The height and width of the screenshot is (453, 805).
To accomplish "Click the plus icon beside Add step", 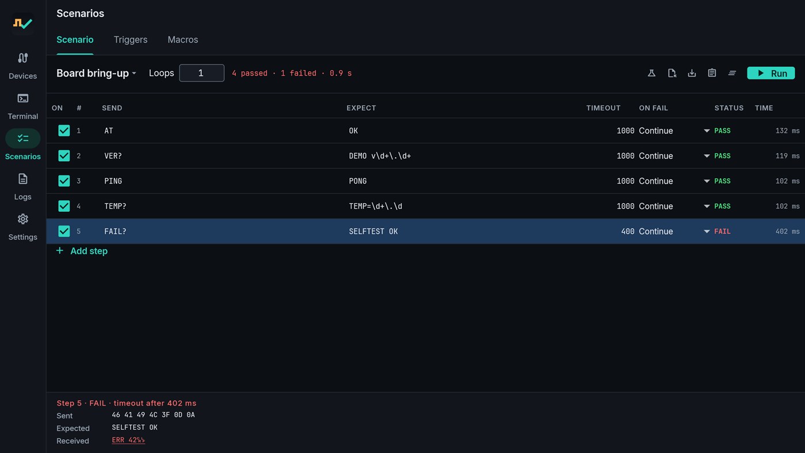I will click(x=60, y=251).
